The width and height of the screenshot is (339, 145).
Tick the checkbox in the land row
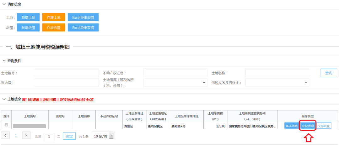[x=6, y=125]
